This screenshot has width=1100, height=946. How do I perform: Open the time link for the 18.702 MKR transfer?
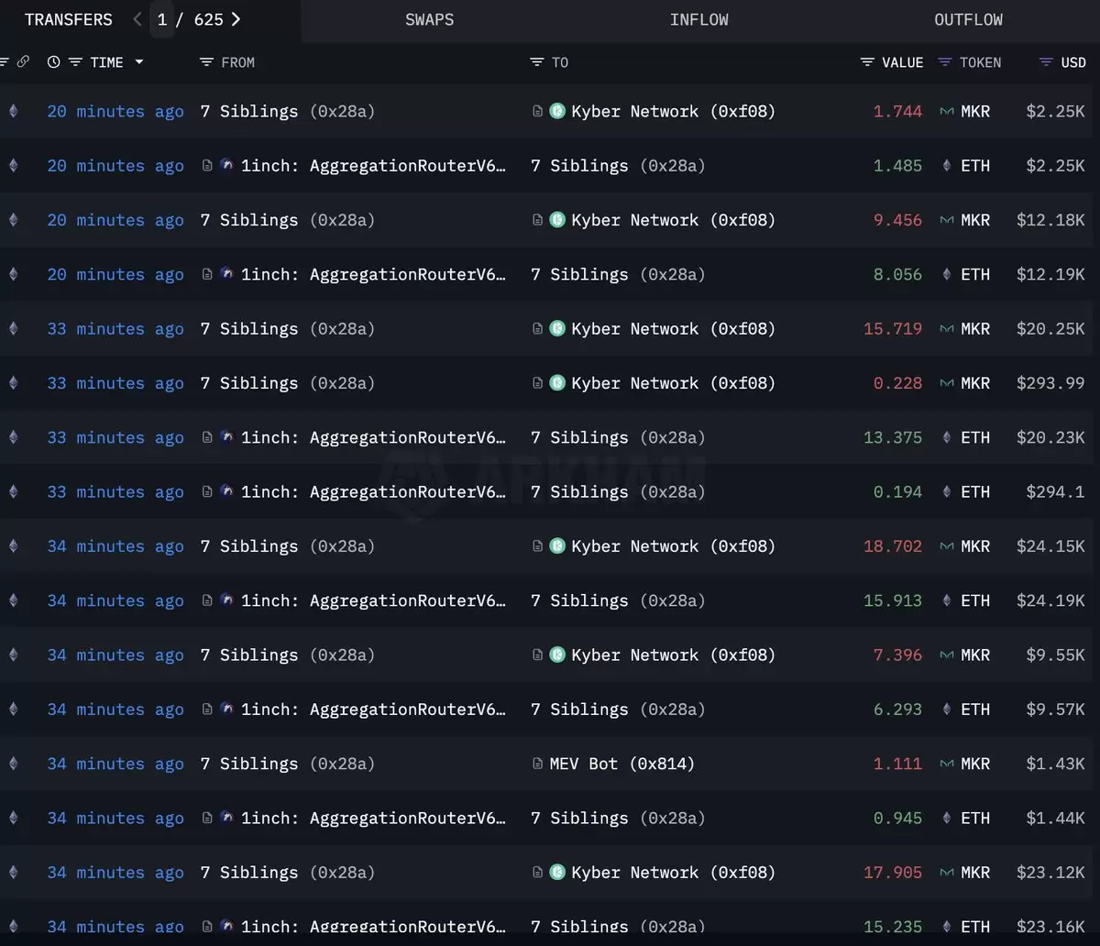[x=115, y=546]
